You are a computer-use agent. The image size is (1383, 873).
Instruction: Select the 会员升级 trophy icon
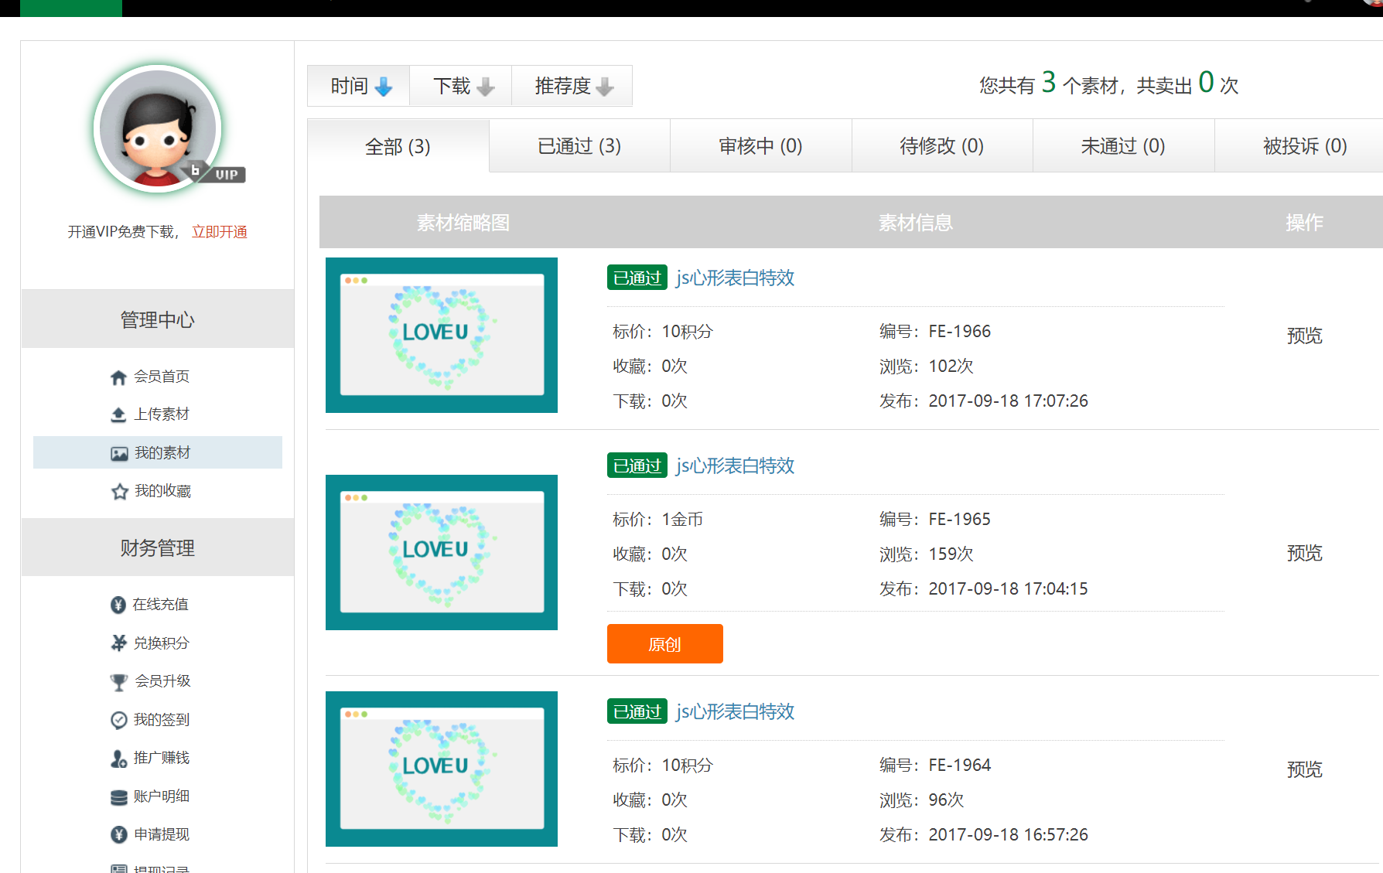point(118,681)
